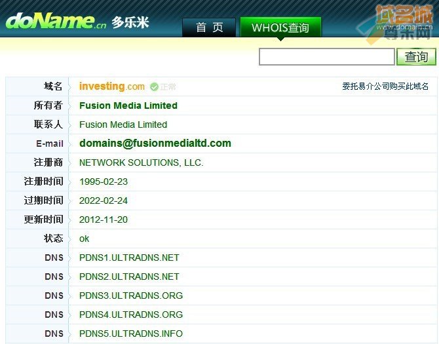Select PDNS2.ULTRADNS.NET server entry
The width and height of the screenshot is (439, 344).
click(x=129, y=277)
